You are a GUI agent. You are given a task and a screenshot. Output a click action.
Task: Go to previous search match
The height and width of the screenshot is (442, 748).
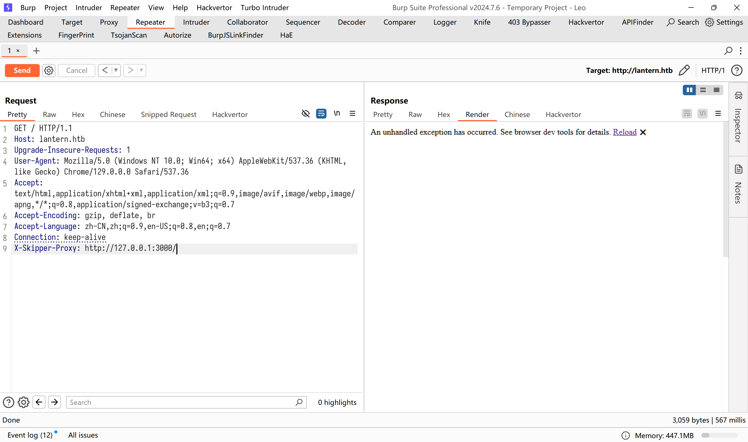[x=39, y=402]
